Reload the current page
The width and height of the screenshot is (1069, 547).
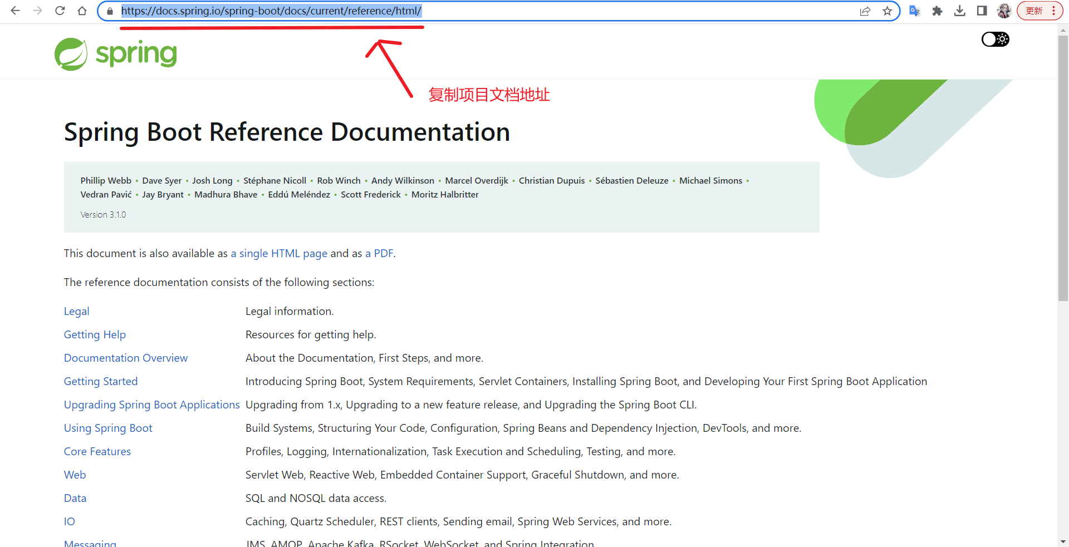click(60, 11)
